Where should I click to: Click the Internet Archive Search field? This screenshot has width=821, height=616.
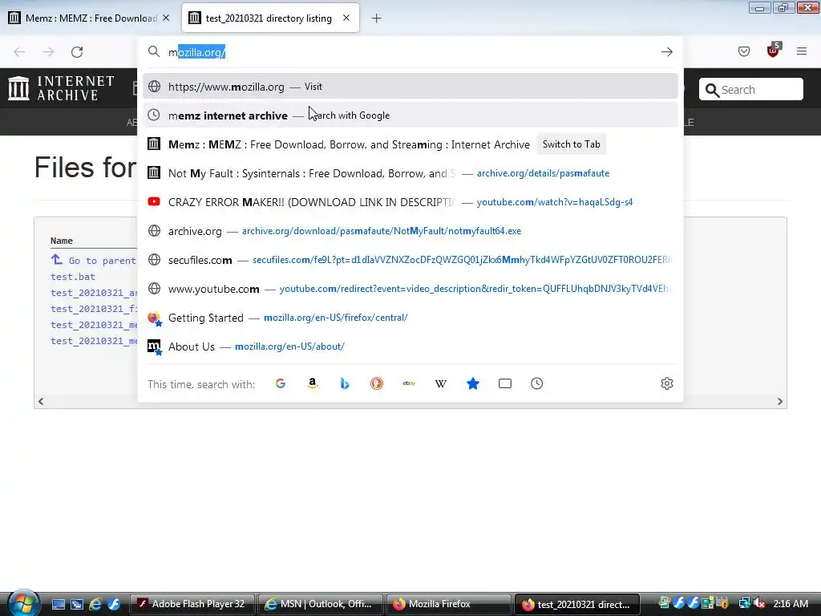(750, 90)
